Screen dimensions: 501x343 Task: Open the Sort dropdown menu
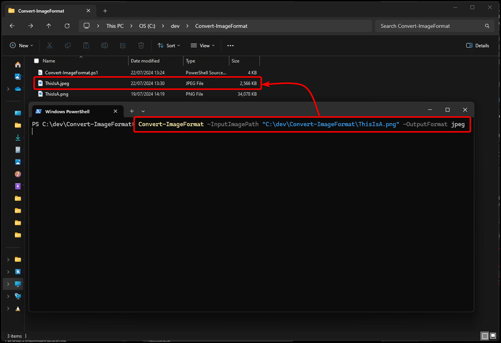coord(169,46)
